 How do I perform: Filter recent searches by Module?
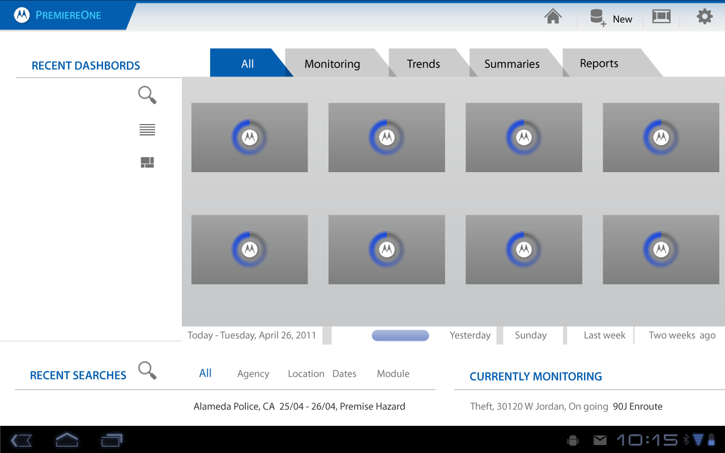(x=393, y=374)
